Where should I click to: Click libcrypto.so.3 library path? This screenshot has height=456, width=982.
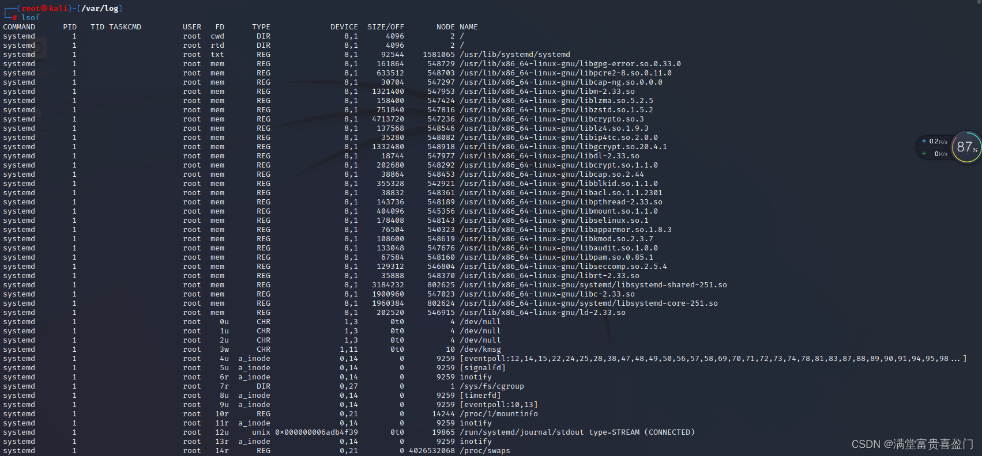(552, 119)
